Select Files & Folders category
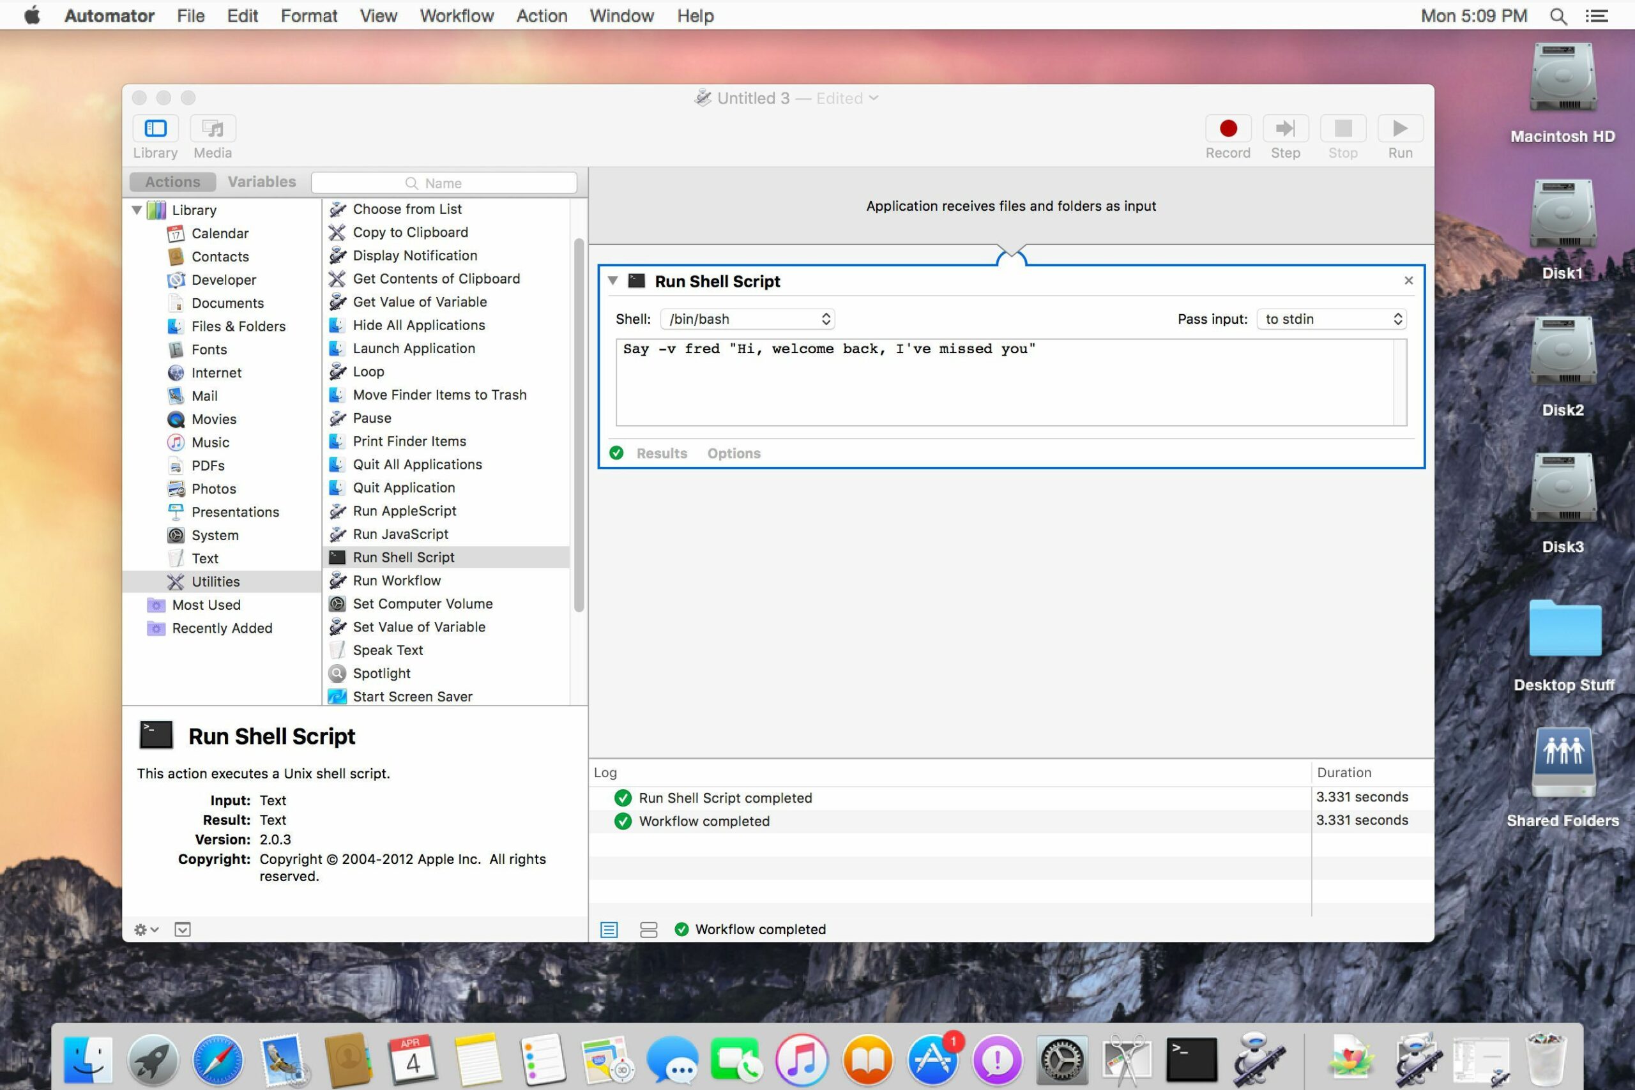This screenshot has height=1090, width=1635. 238,326
